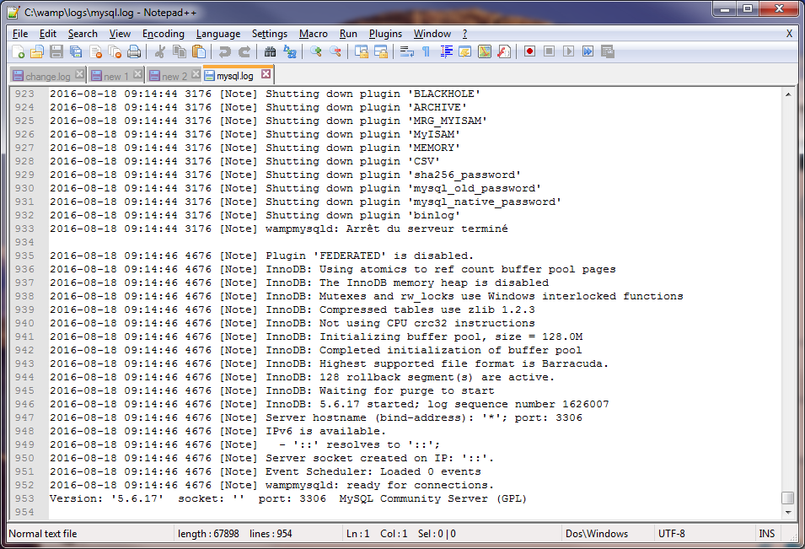Save the current file using the Save icon
The image size is (805, 549).
(56, 51)
